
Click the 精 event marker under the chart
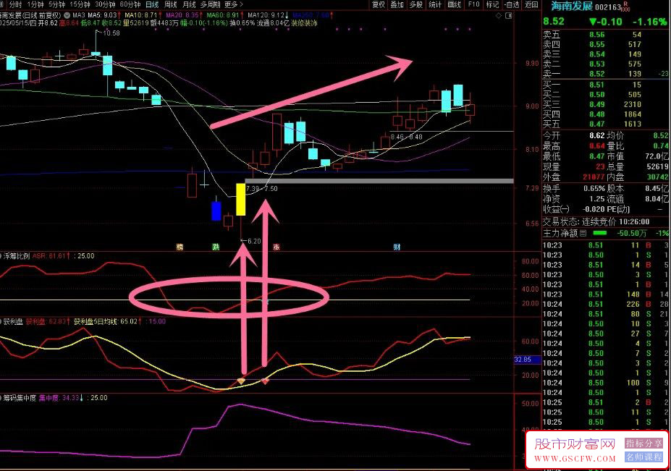pyautogui.click(x=180, y=247)
